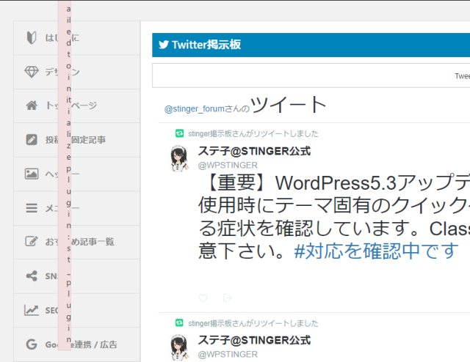Click the 【重要】WordPress5.3 tweet text
The height and width of the screenshot is (362, 470).
[x=334, y=217]
